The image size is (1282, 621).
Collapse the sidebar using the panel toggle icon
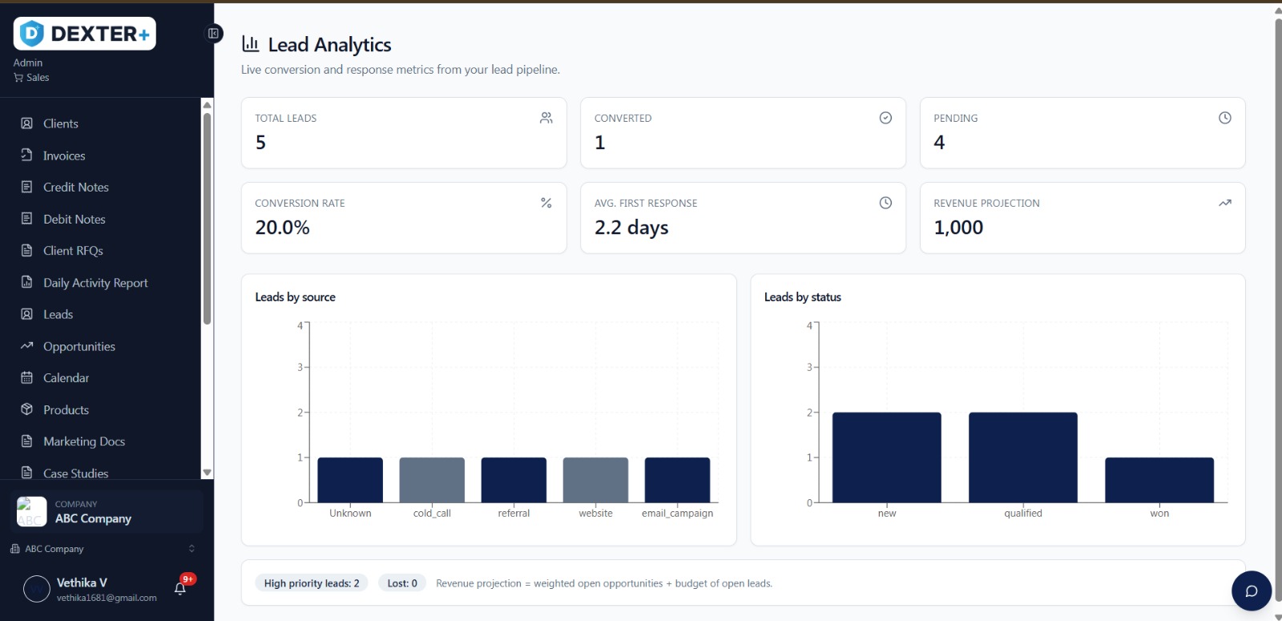pos(213,33)
